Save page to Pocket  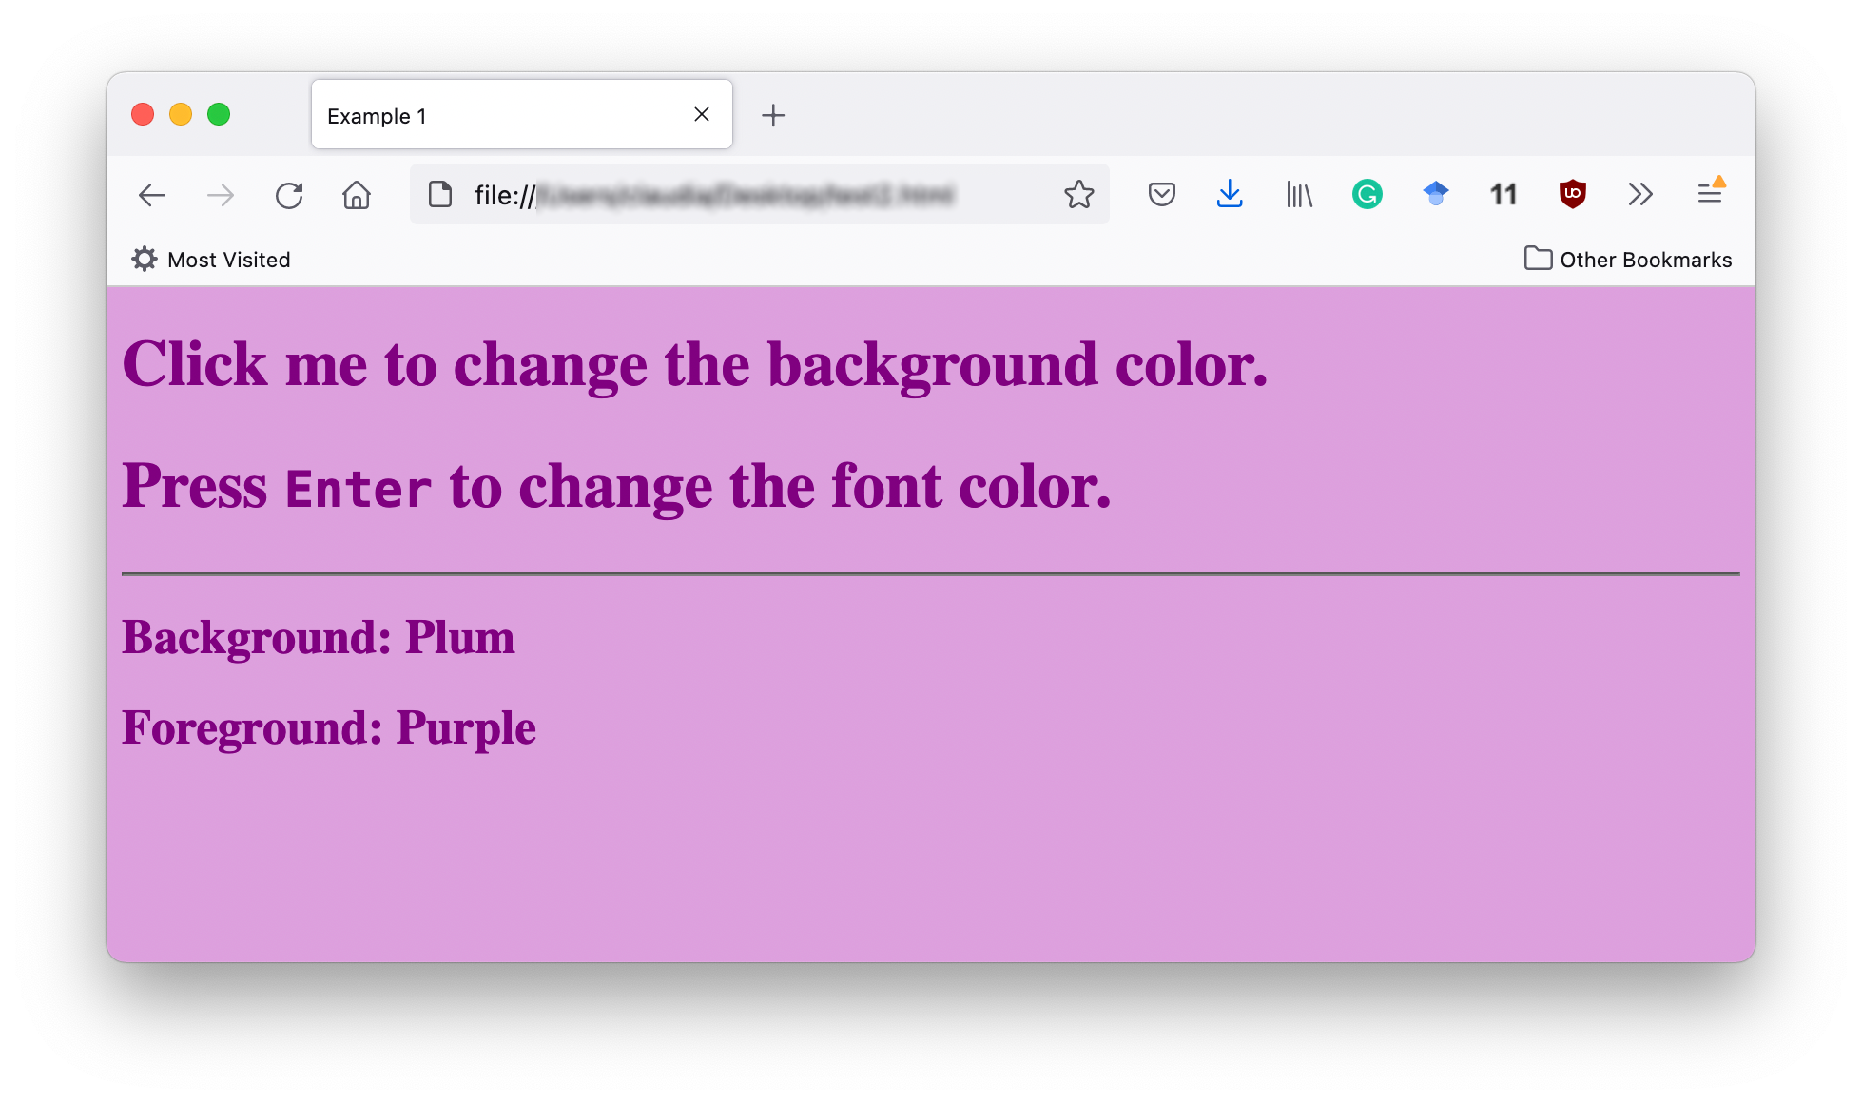pyautogui.click(x=1161, y=194)
